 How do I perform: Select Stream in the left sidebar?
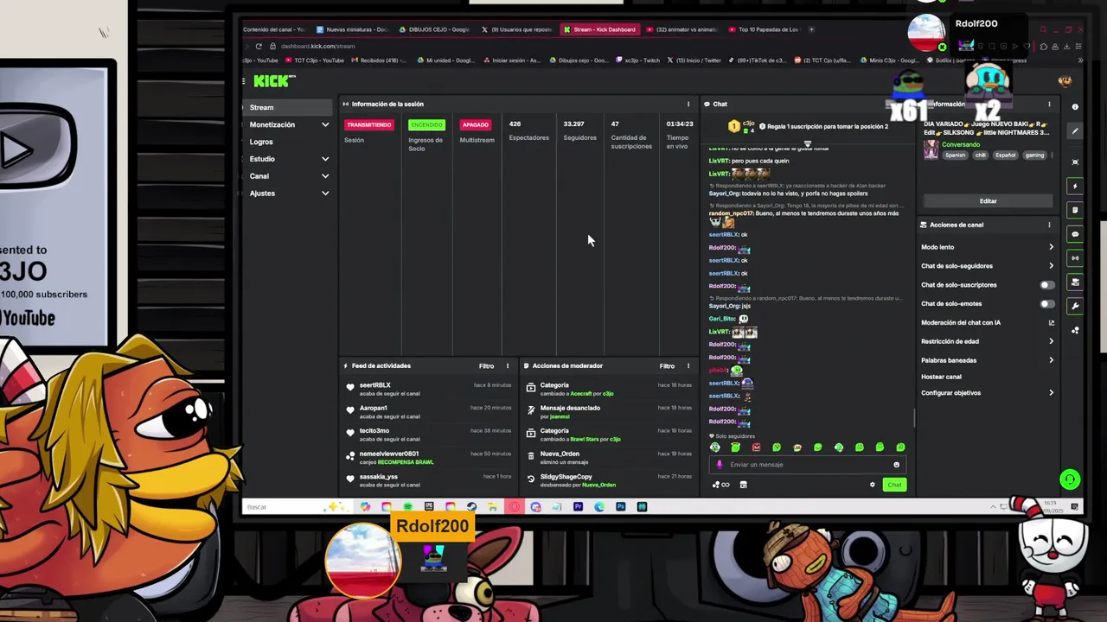point(288,107)
